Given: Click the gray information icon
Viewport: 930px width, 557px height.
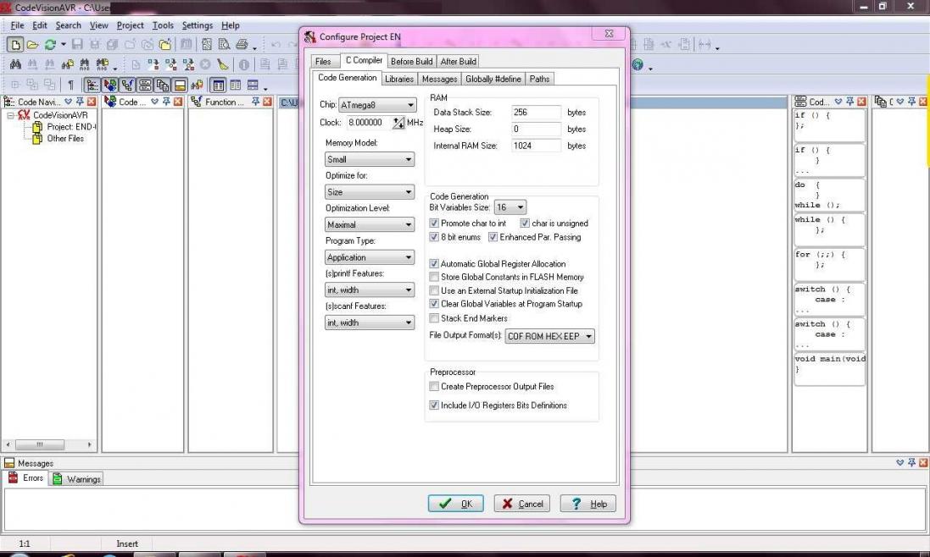Looking at the screenshot, I should [x=244, y=64].
